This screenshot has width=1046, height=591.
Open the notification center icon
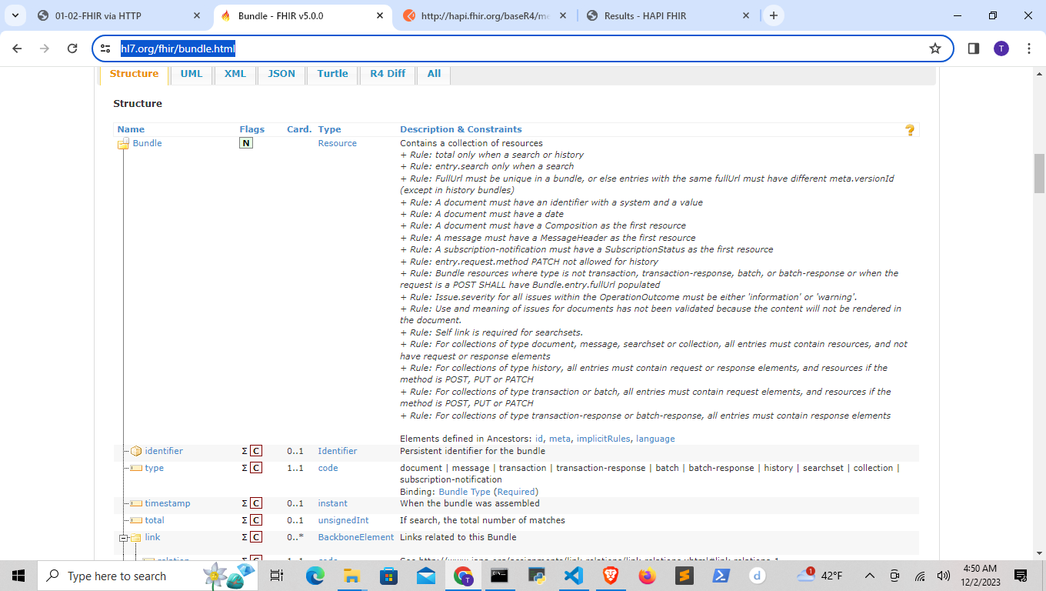coord(1021,576)
